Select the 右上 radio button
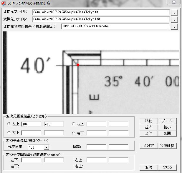The height and width of the screenshot is (173, 182). (74, 124)
